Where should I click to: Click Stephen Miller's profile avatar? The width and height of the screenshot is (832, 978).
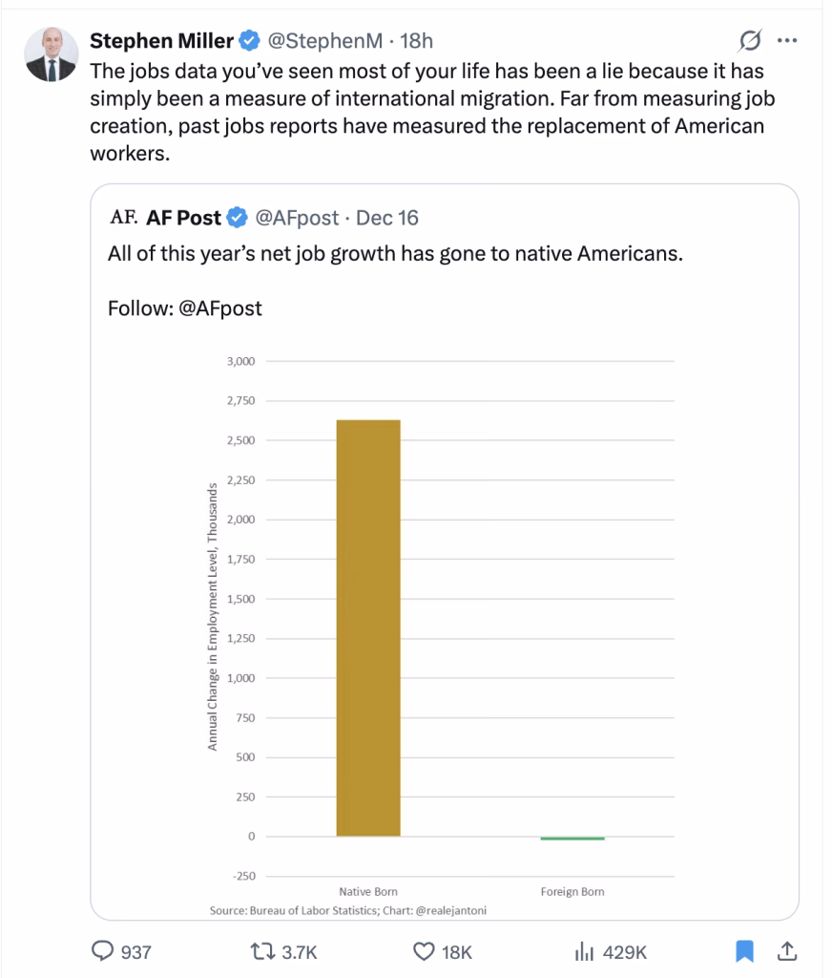point(46,53)
